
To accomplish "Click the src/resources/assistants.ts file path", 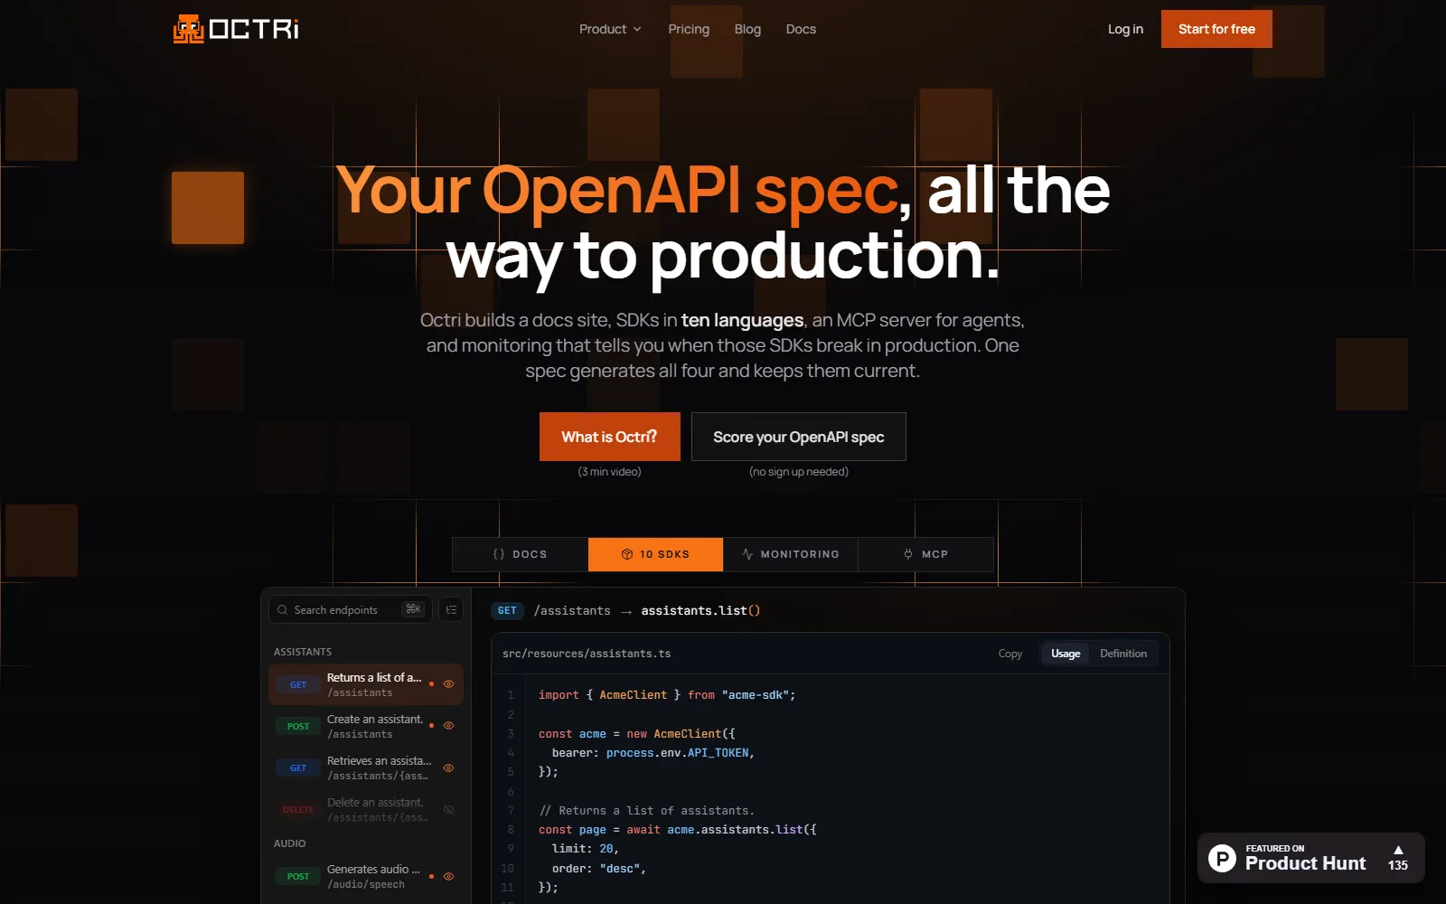I will (x=587, y=654).
